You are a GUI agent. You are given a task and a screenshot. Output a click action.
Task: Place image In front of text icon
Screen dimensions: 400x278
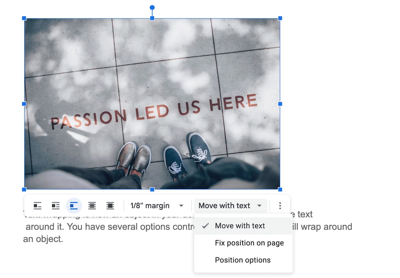[x=110, y=206]
